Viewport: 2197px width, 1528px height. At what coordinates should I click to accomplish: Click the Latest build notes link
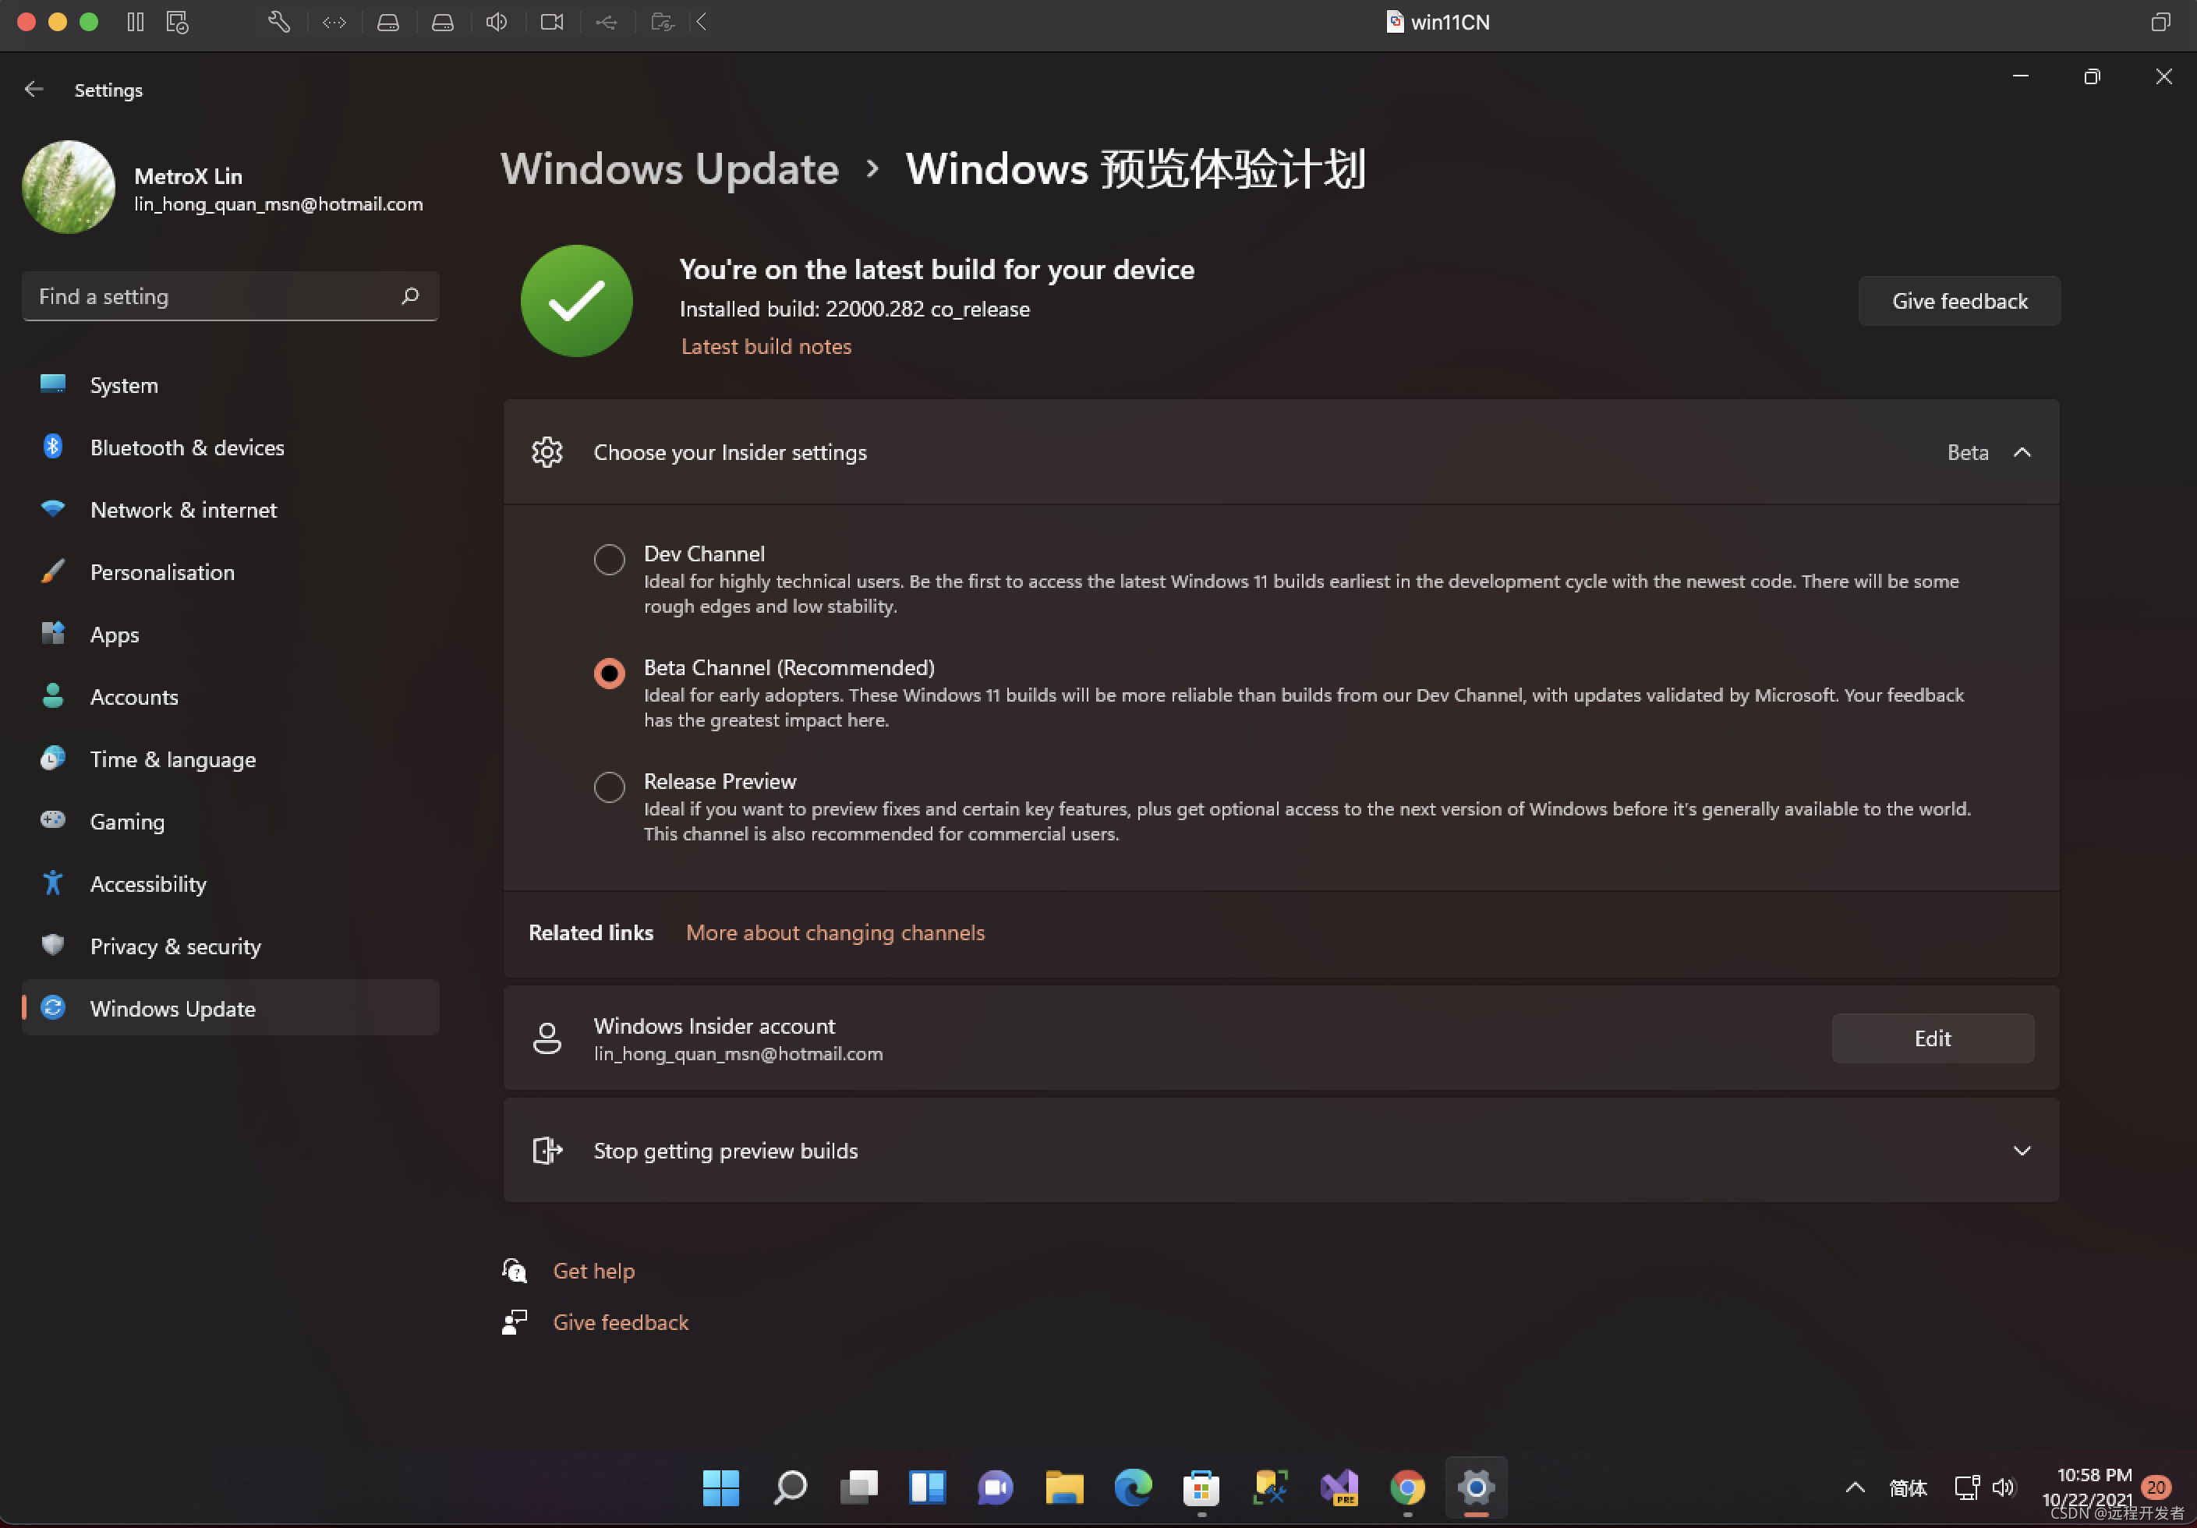(x=766, y=346)
